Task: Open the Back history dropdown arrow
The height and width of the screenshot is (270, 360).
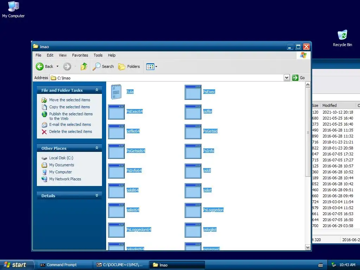Action: 57,66
